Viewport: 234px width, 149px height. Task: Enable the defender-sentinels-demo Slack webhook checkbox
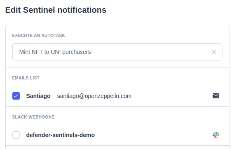16,135
